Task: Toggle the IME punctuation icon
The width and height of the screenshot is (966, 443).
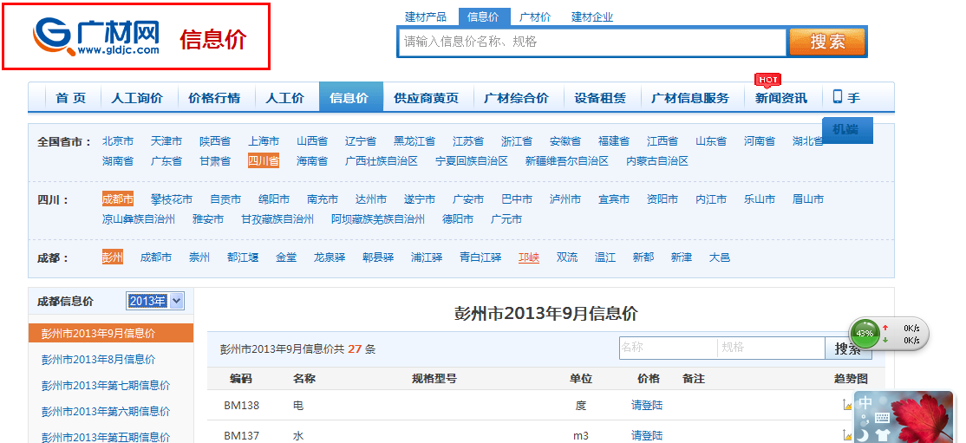Action: (865, 420)
